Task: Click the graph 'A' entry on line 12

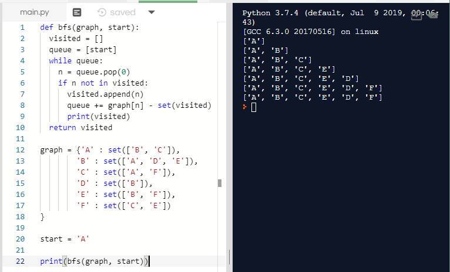Action: tap(110, 150)
